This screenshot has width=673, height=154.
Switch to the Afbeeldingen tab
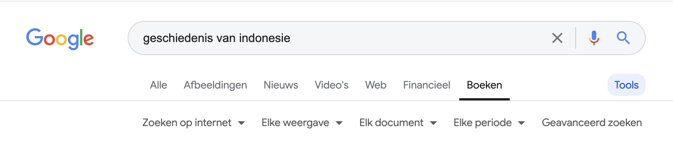pyautogui.click(x=215, y=85)
